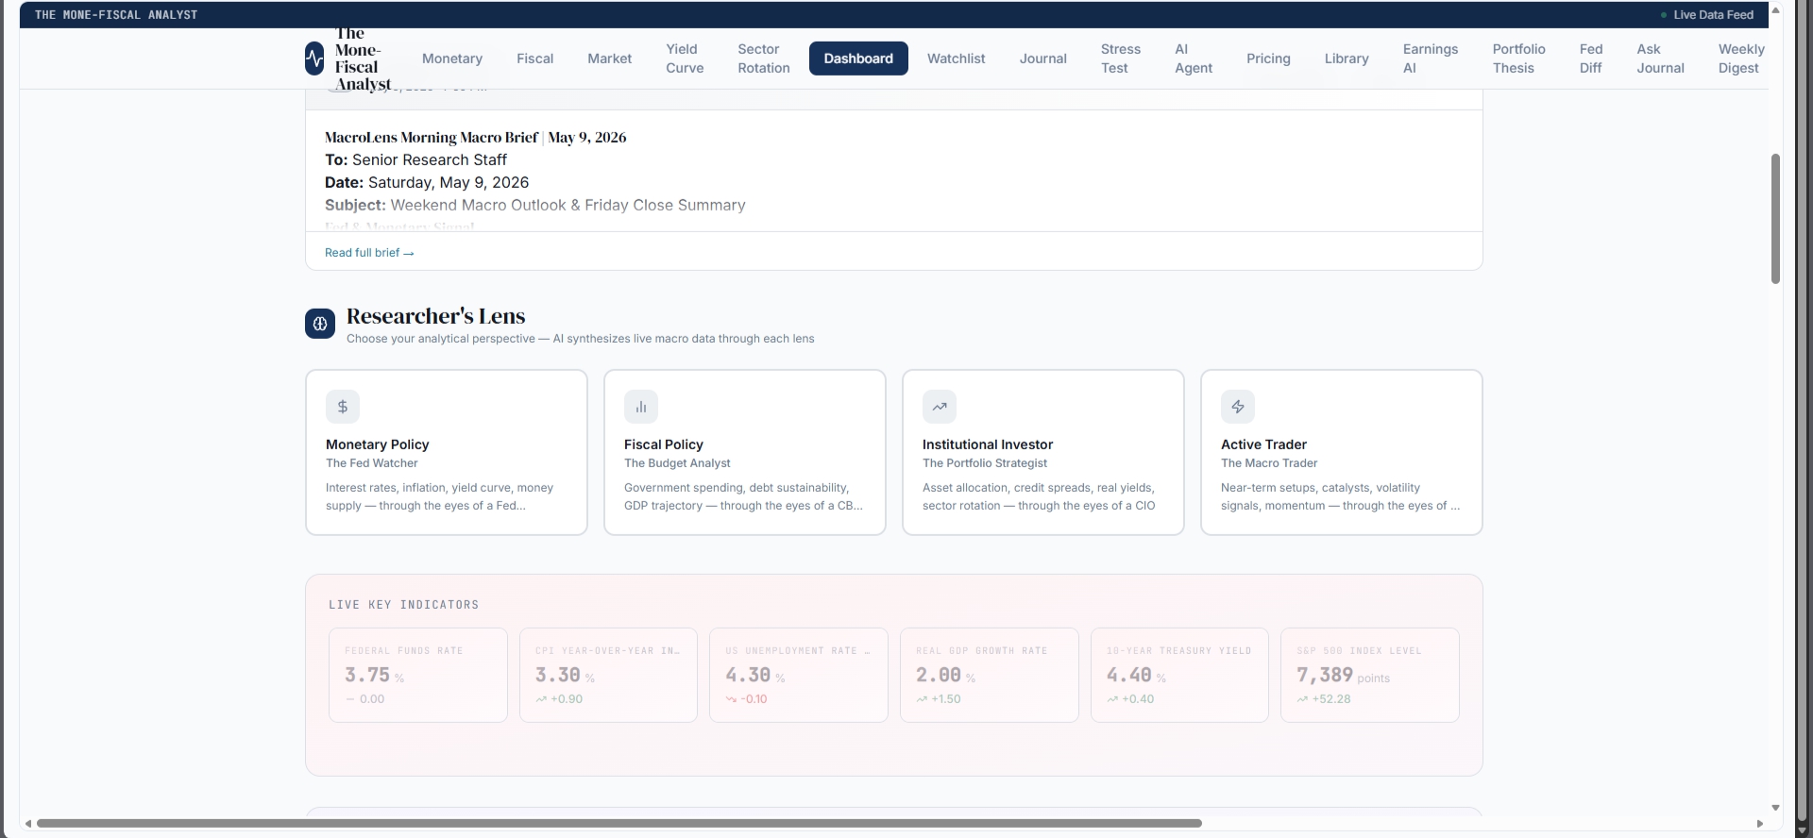The image size is (1813, 838).
Task: Select the Fiscal Policy lens card
Action: pos(744,452)
